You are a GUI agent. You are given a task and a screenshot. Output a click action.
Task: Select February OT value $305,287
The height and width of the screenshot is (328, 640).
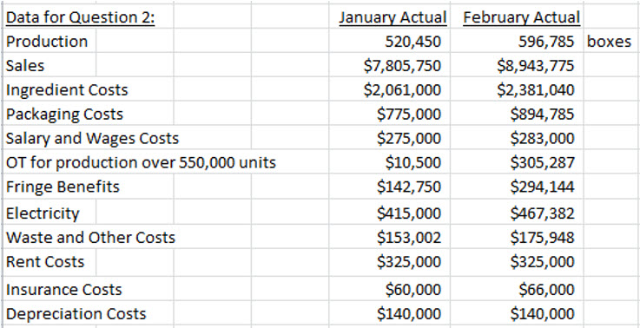(542, 162)
